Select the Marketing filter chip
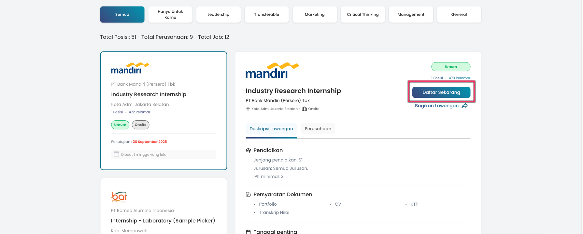 pos(315,15)
